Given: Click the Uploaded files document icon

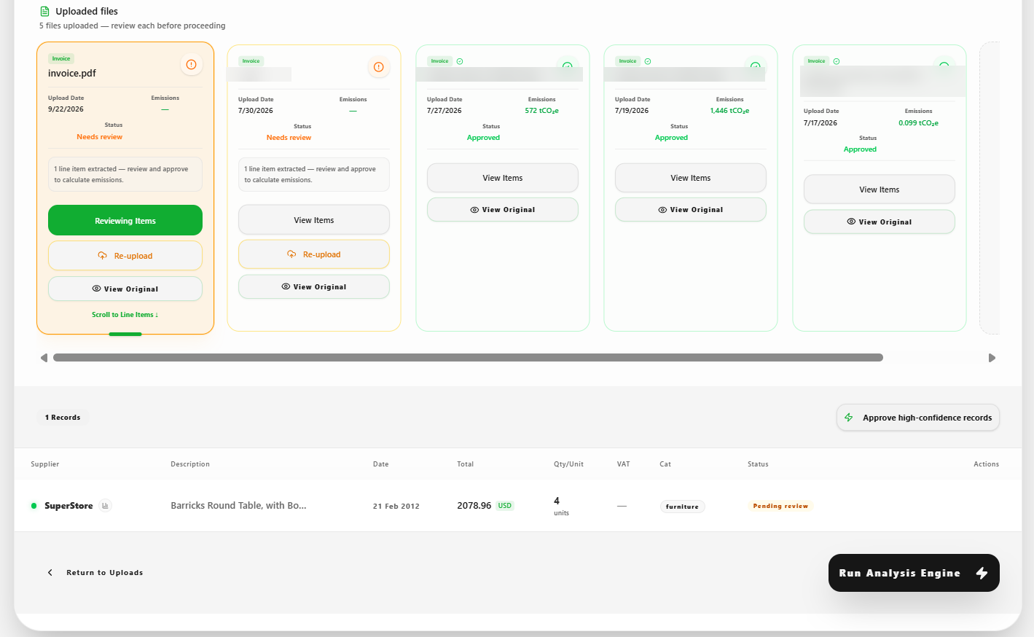Looking at the screenshot, I should (x=44, y=12).
